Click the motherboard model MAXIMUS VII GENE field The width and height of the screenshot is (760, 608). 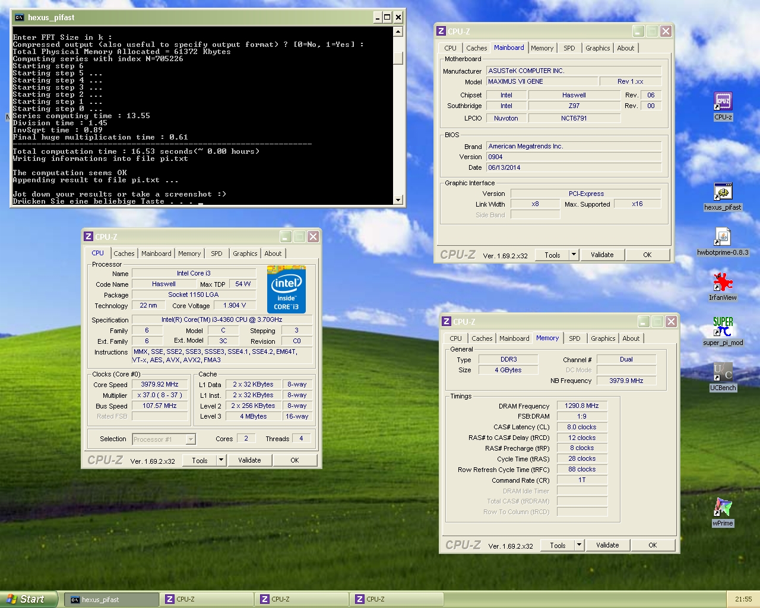coord(541,82)
